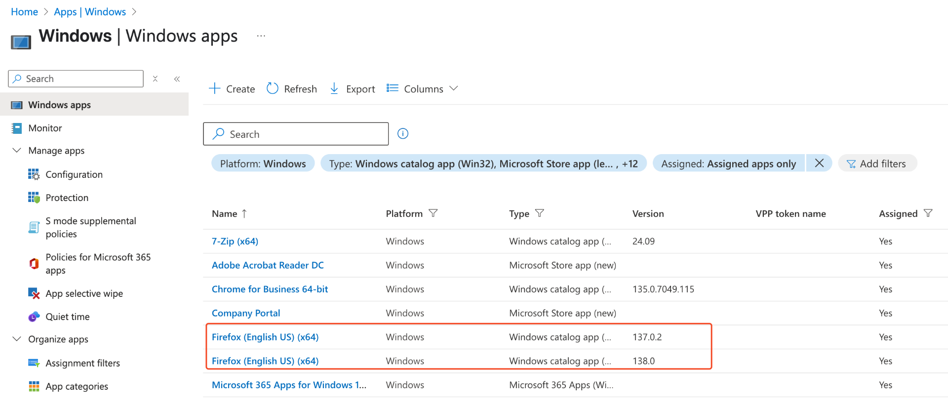The width and height of the screenshot is (948, 403).
Task: Focus the main apps Search box
Action: coord(296,134)
